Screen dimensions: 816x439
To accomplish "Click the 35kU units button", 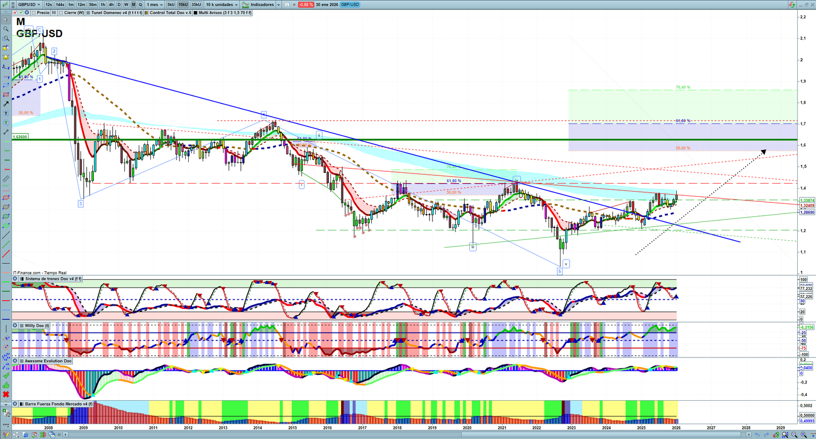I will [196, 5].
